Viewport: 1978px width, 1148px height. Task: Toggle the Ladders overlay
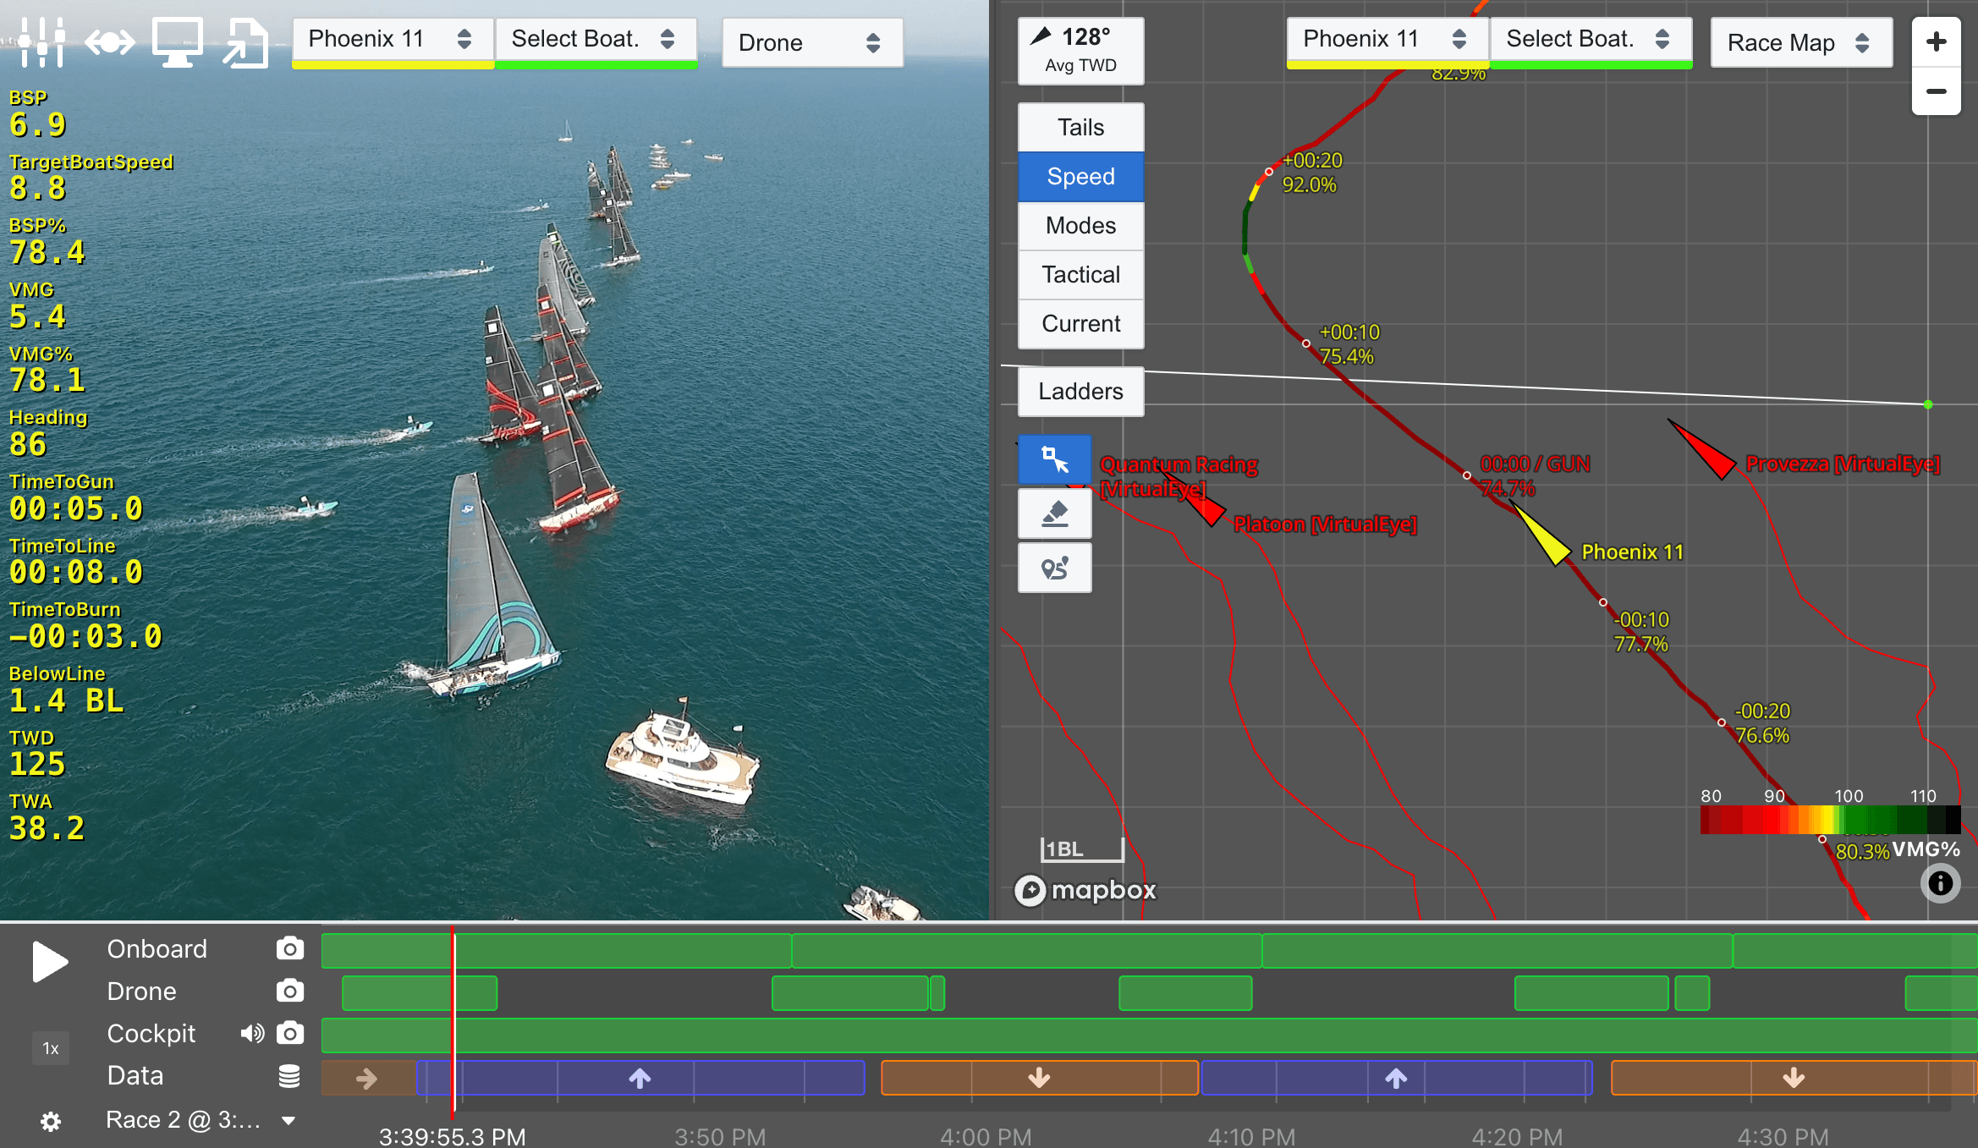click(1080, 391)
